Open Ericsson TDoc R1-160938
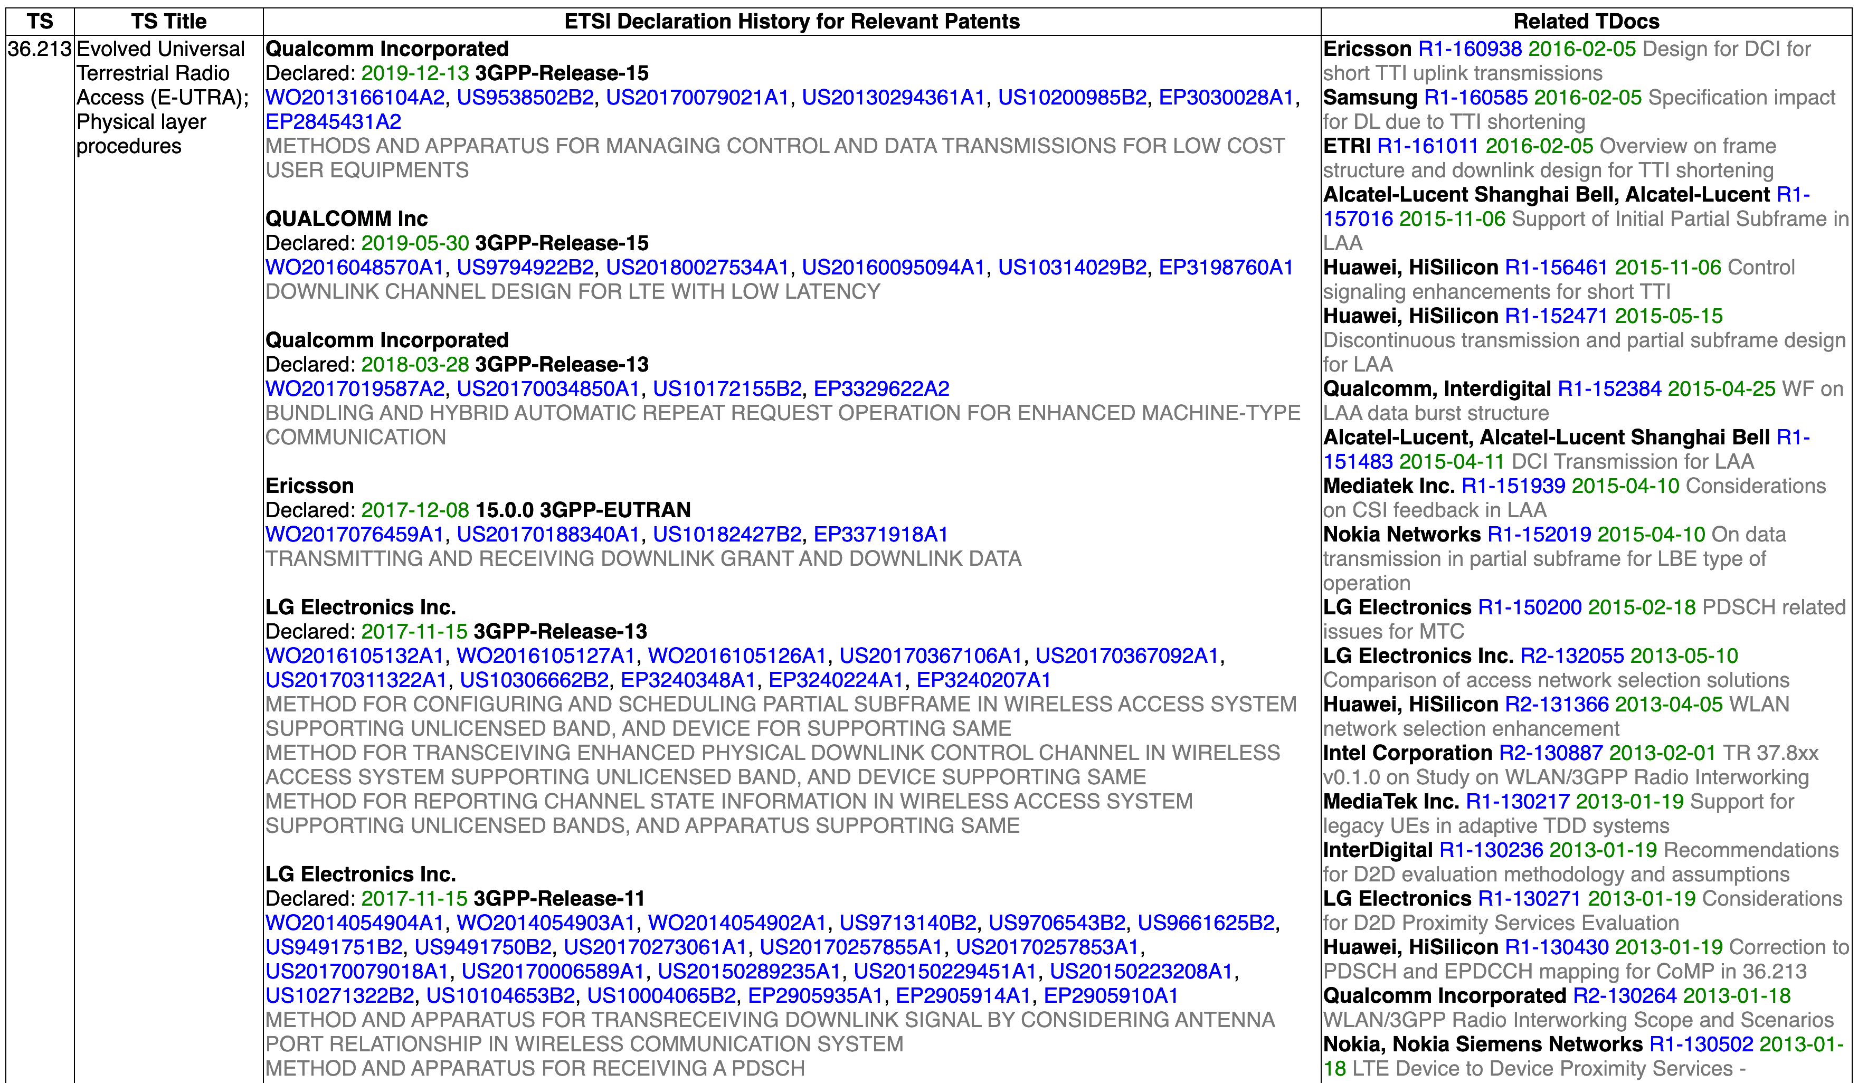 pos(1470,49)
